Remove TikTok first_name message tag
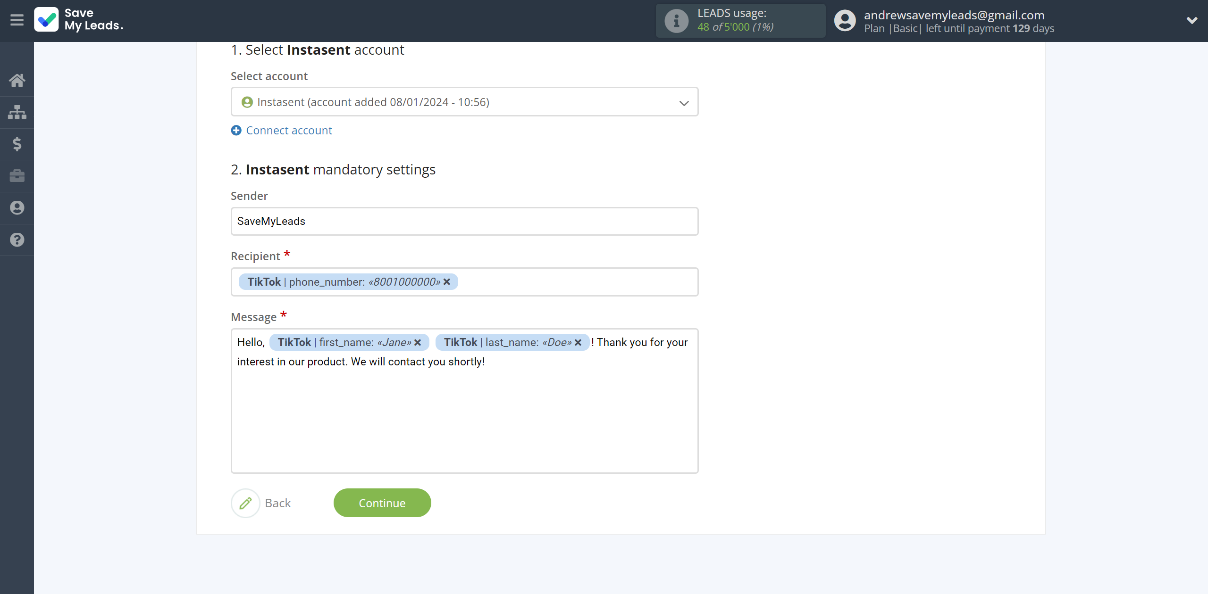1208x594 pixels. [419, 342]
